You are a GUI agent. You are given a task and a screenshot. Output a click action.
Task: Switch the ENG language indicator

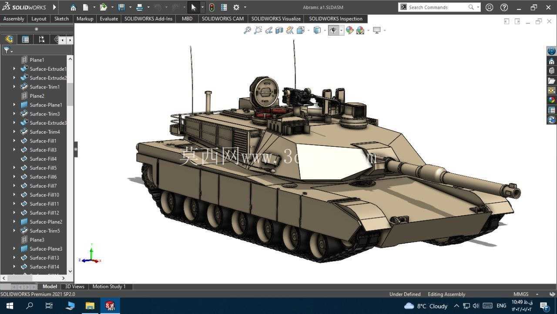pyautogui.click(x=501, y=306)
